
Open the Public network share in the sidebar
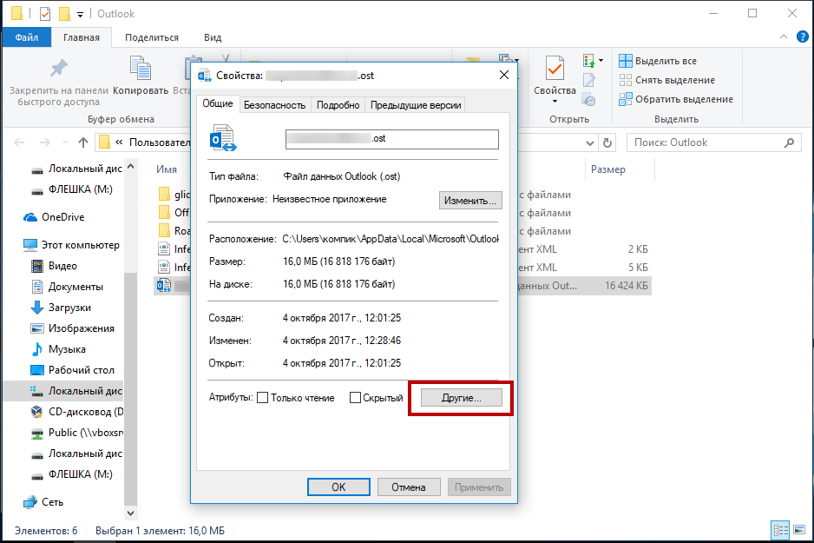click(x=77, y=433)
